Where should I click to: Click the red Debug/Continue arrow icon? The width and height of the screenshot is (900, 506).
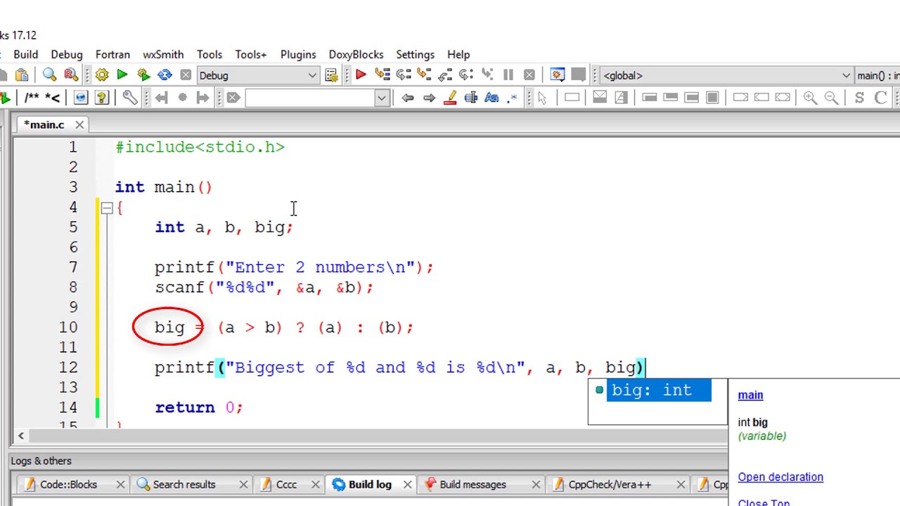pyautogui.click(x=361, y=75)
